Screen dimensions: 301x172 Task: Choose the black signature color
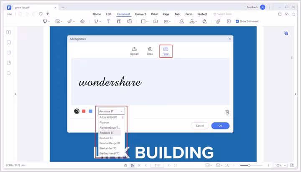(77, 111)
